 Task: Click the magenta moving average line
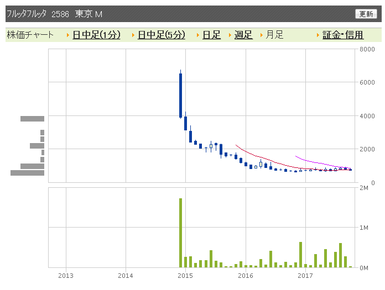323,163
